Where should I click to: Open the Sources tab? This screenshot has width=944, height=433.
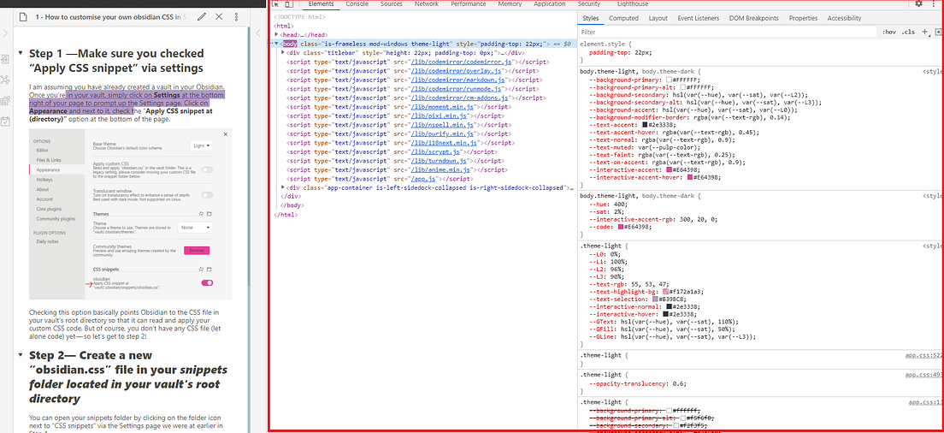click(392, 4)
